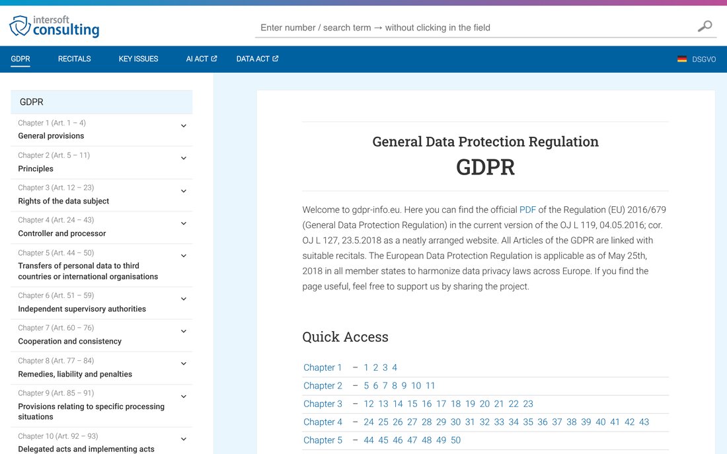
Task: Open Article 50 quick link
Action: click(x=456, y=439)
